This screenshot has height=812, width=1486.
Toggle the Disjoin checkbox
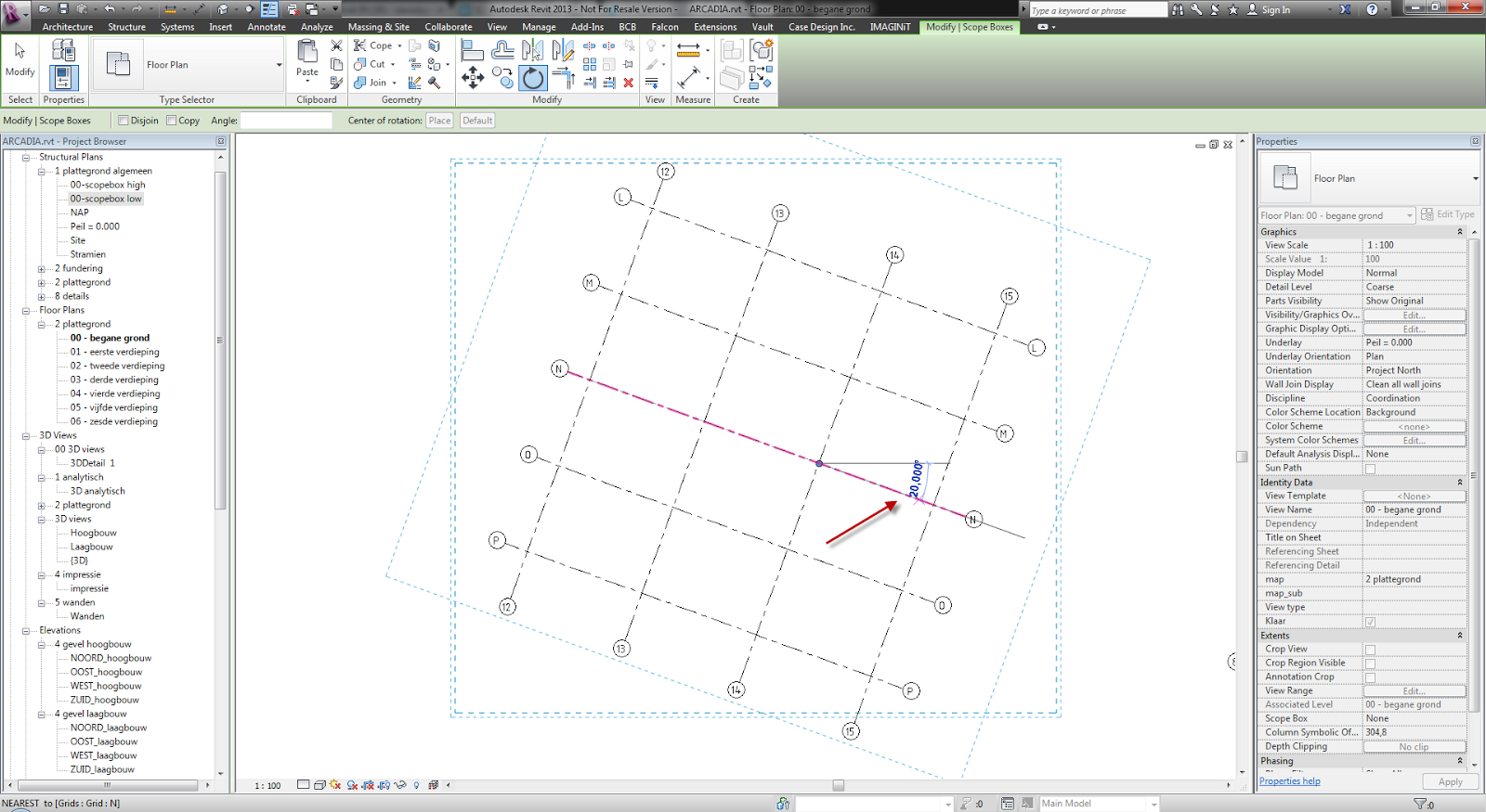click(123, 121)
